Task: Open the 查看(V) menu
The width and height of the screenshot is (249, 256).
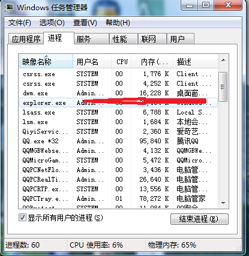Action: tap(85, 22)
